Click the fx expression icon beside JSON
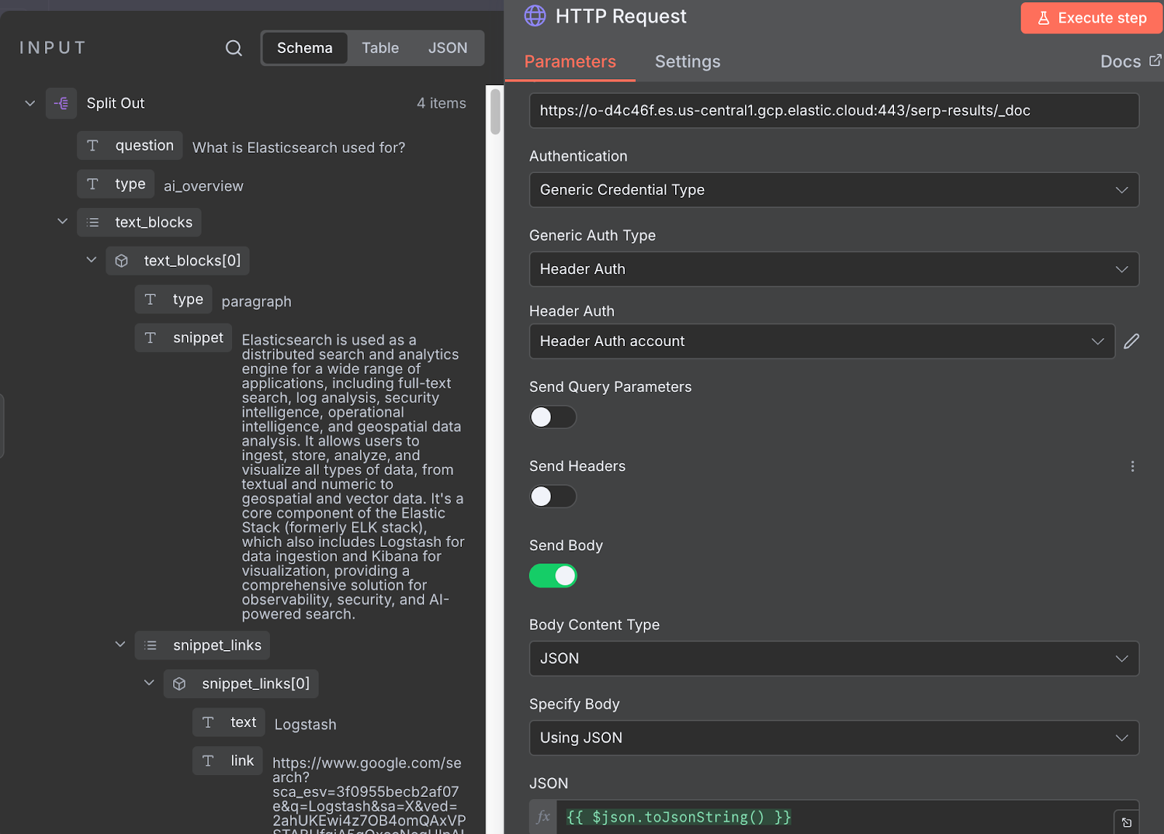 543,817
